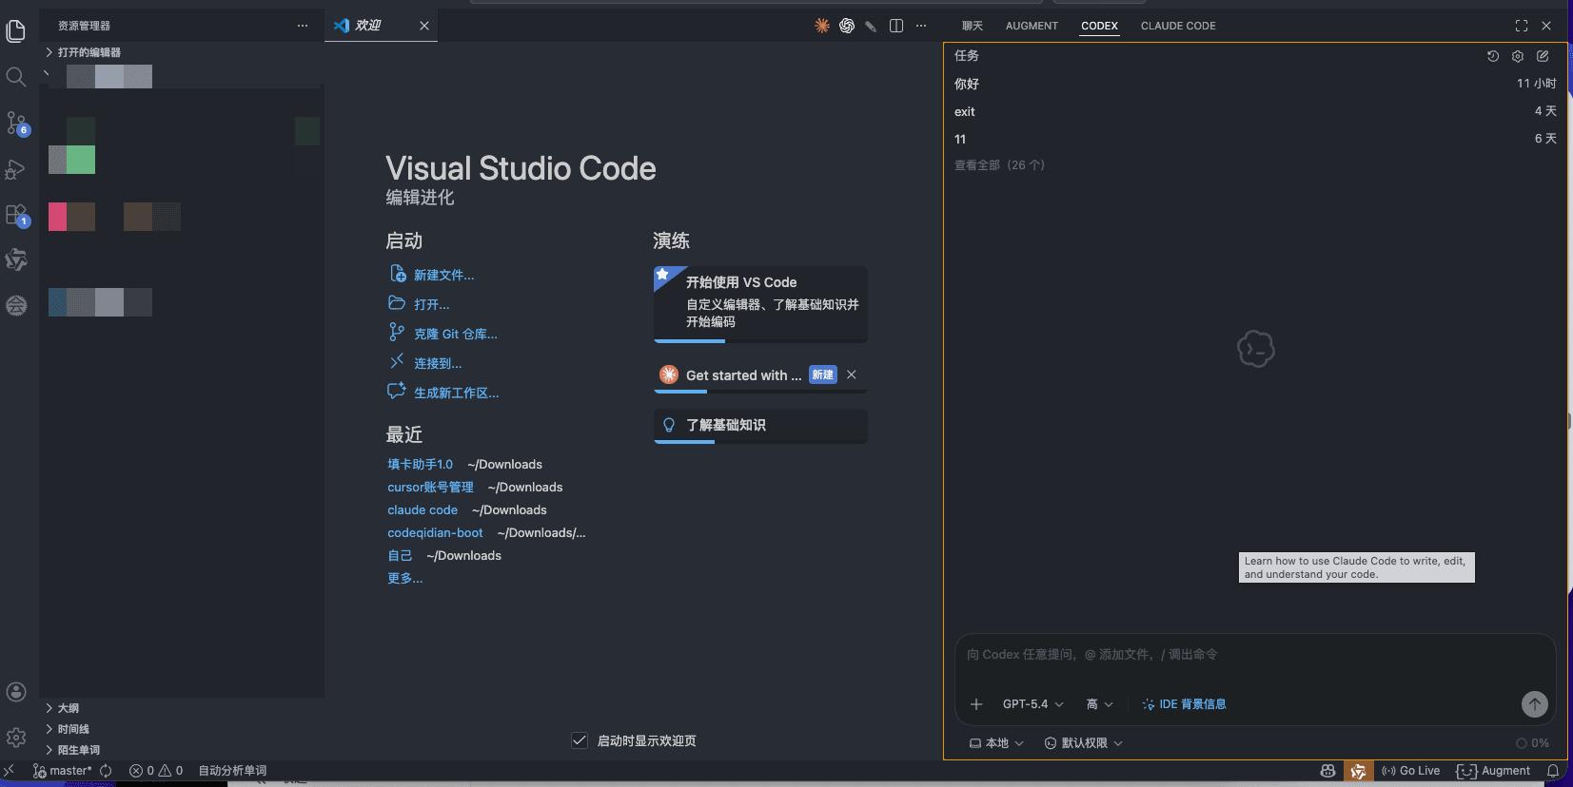Click 查看全部 (26 个) tasks link
Image resolution: width=1573 pixels, height=787 pixels.
pyautogui.click(x=999, y=165)
